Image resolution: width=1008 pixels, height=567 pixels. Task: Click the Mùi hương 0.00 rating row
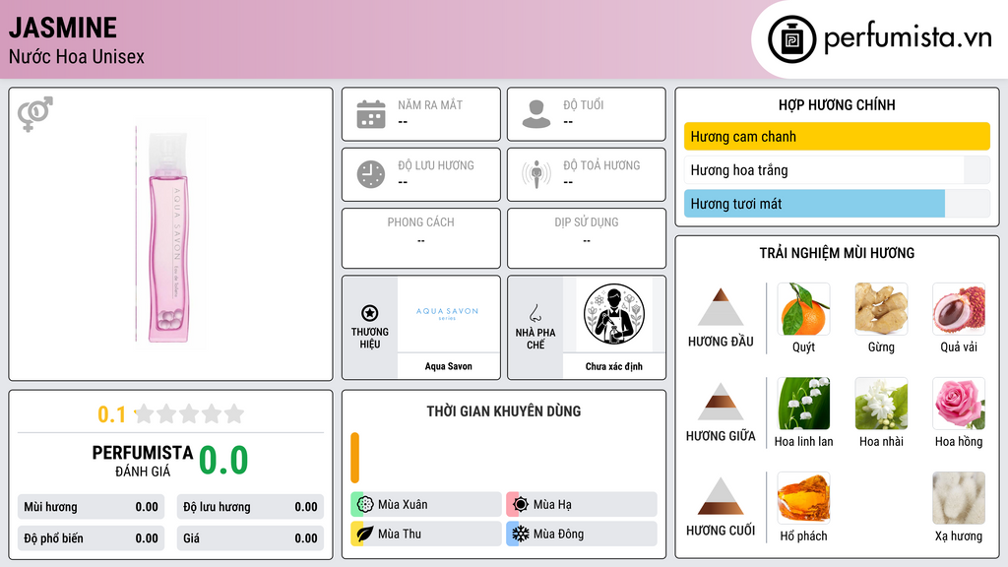[92, 507]
